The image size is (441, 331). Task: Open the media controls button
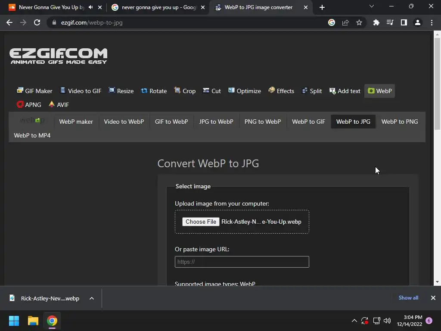(x=390, y=22)
